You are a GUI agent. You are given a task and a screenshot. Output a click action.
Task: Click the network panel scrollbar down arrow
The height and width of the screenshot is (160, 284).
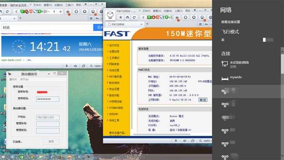click(282, 155)
